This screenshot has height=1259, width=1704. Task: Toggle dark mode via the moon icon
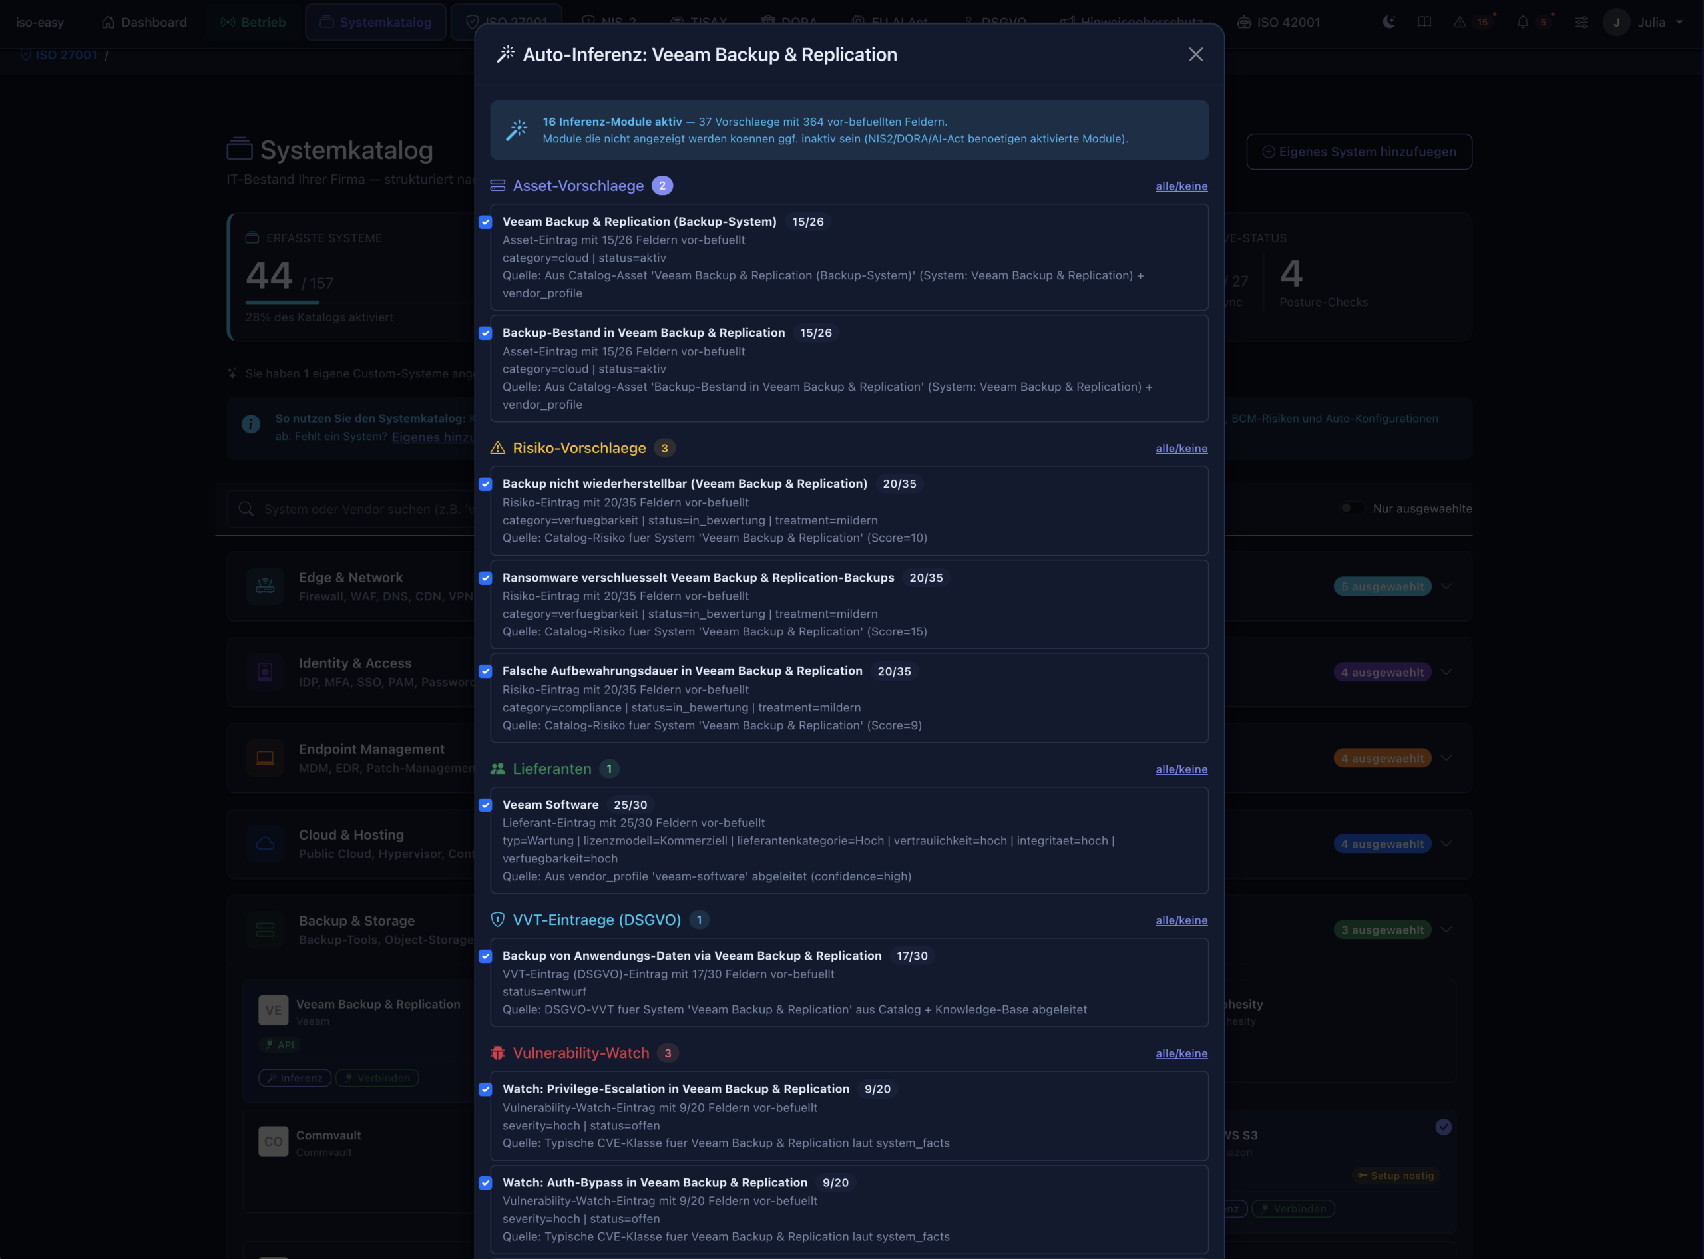coord(1388,22)
